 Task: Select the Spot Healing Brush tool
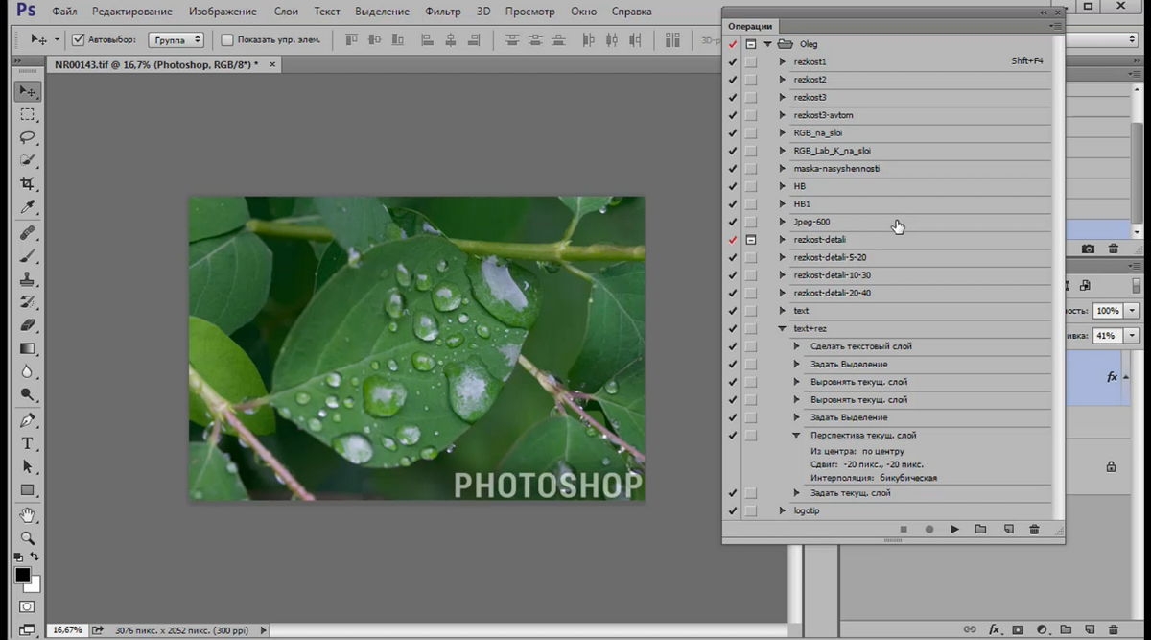[28, 232]
